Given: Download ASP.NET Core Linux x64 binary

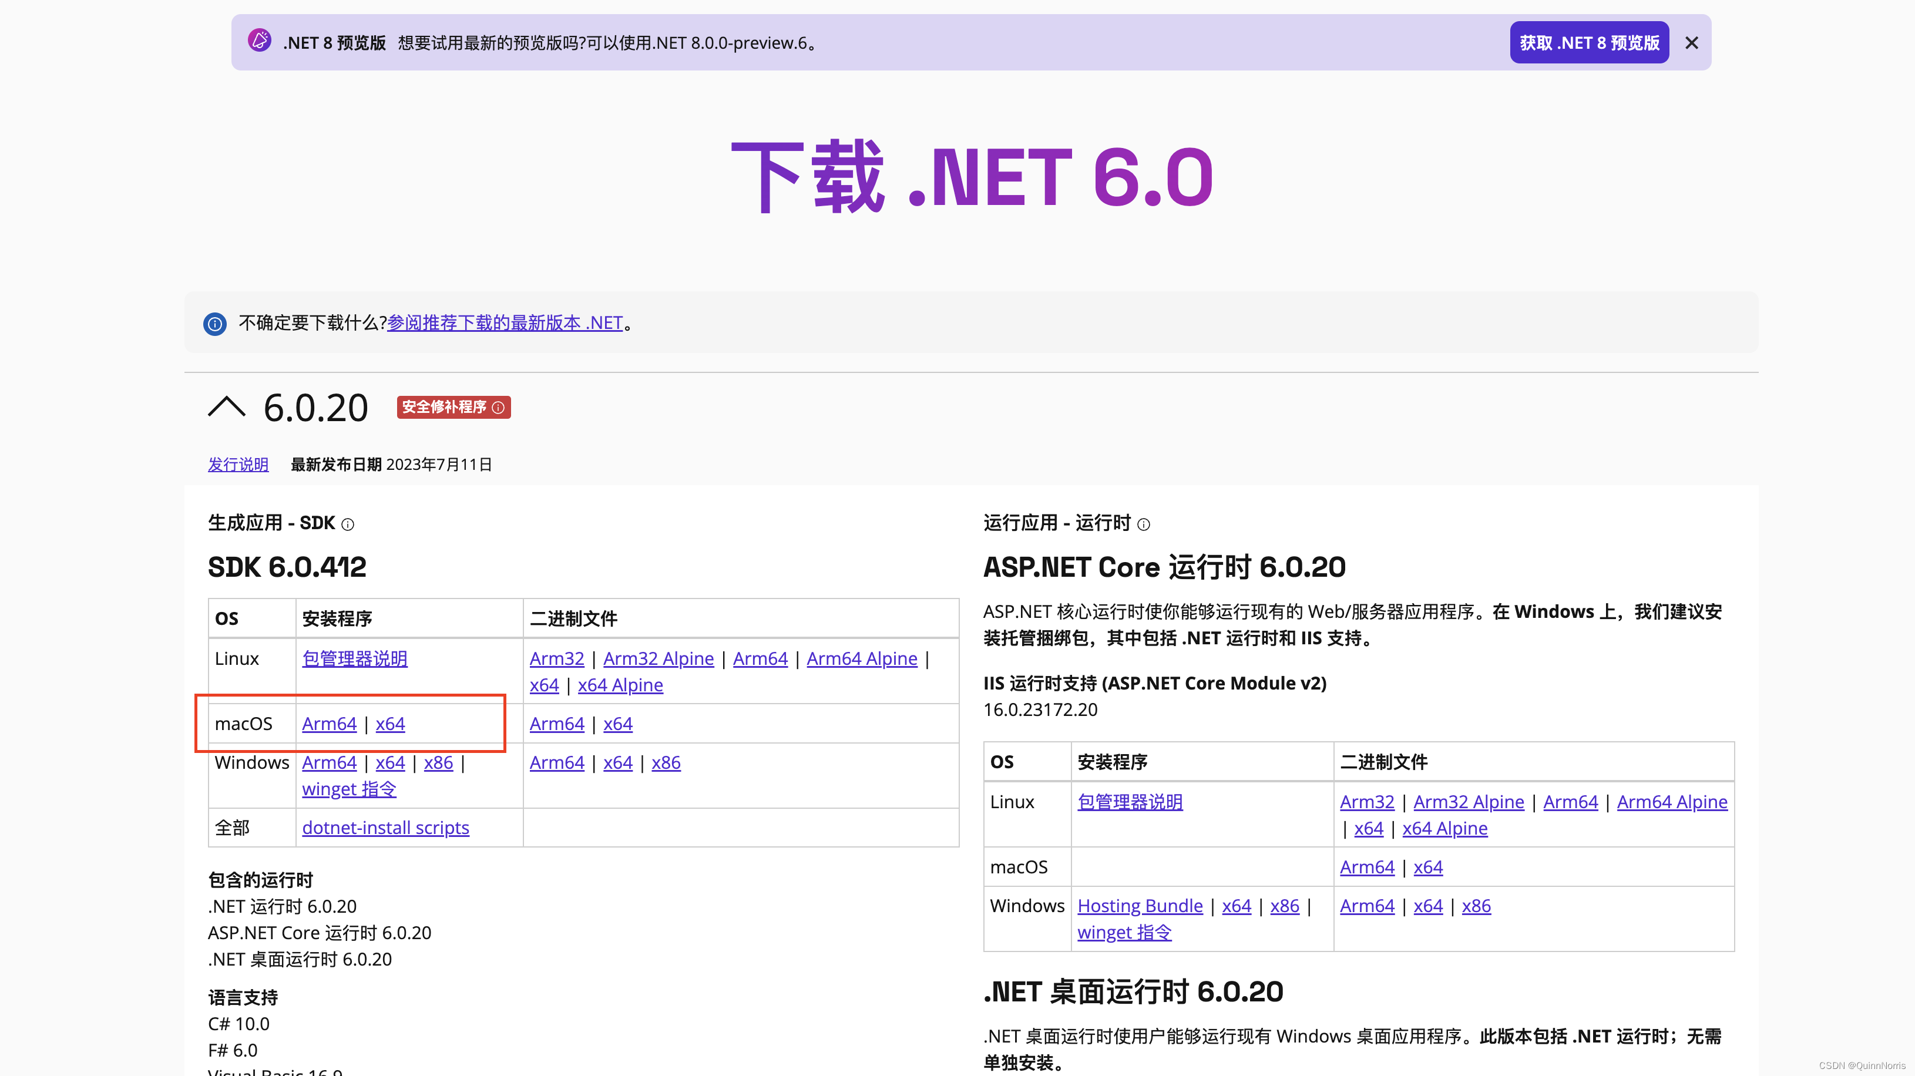Looking at the screenshot, I should pos(1369,829).
